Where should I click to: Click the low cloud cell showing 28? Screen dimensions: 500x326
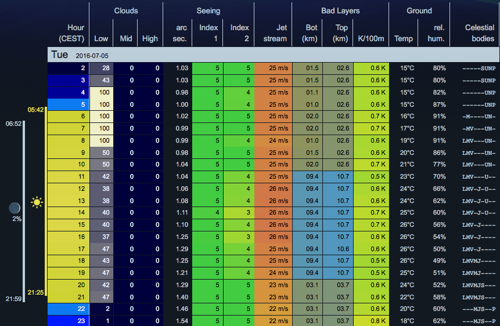pos(101,68)
